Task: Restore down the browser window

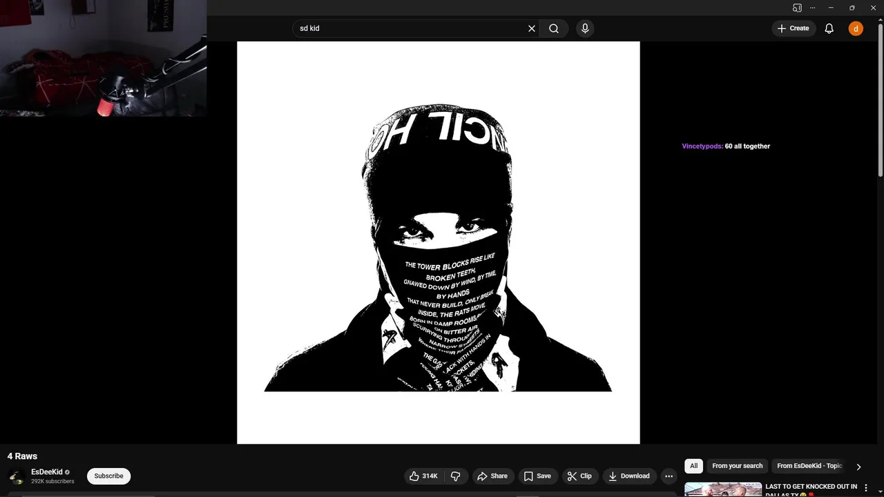Action: pos(852,8)
